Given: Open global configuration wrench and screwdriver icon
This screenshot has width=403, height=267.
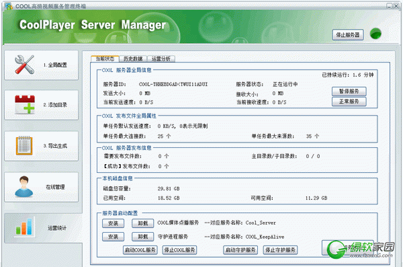Looking at the screenshot, I should (24, 65).
